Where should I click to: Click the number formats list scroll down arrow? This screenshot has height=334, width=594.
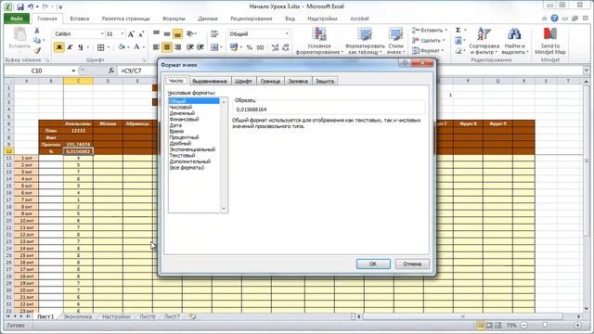click(224, 209)
